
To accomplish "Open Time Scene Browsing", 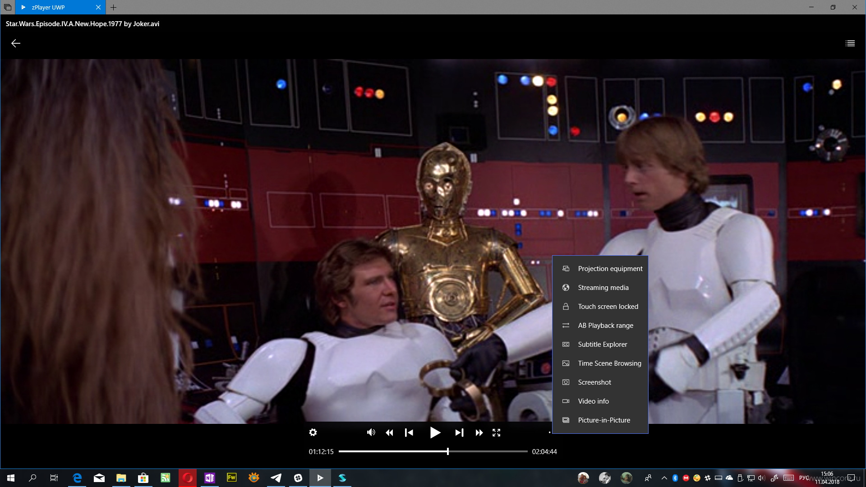I will [600, 363].
